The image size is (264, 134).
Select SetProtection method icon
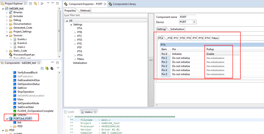pyautogui.click(x=15, y=76)
